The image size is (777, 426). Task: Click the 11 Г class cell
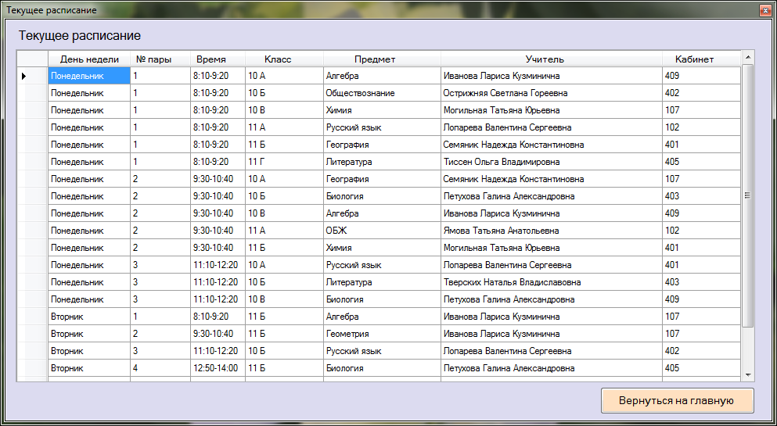point(285,162)
